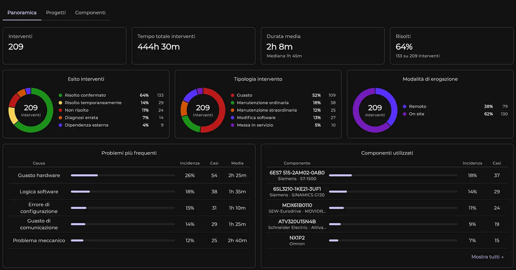
Task: Click the Mostra tutti link
Action: tap(487, 257)
